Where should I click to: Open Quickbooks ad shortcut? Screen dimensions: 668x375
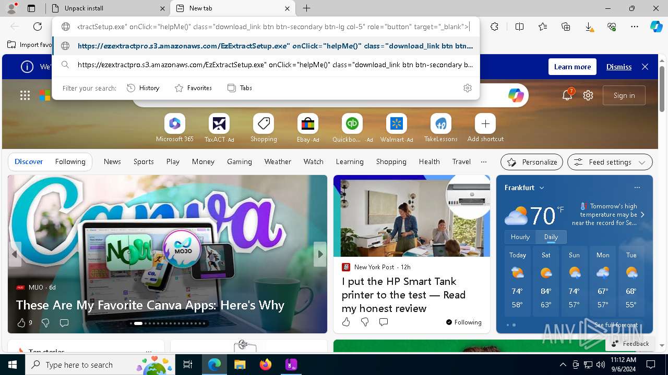pos(352,128)
